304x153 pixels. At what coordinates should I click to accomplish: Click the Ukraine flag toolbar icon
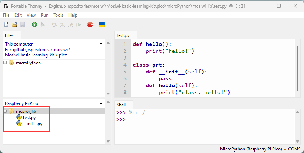[x=102, y=25]
